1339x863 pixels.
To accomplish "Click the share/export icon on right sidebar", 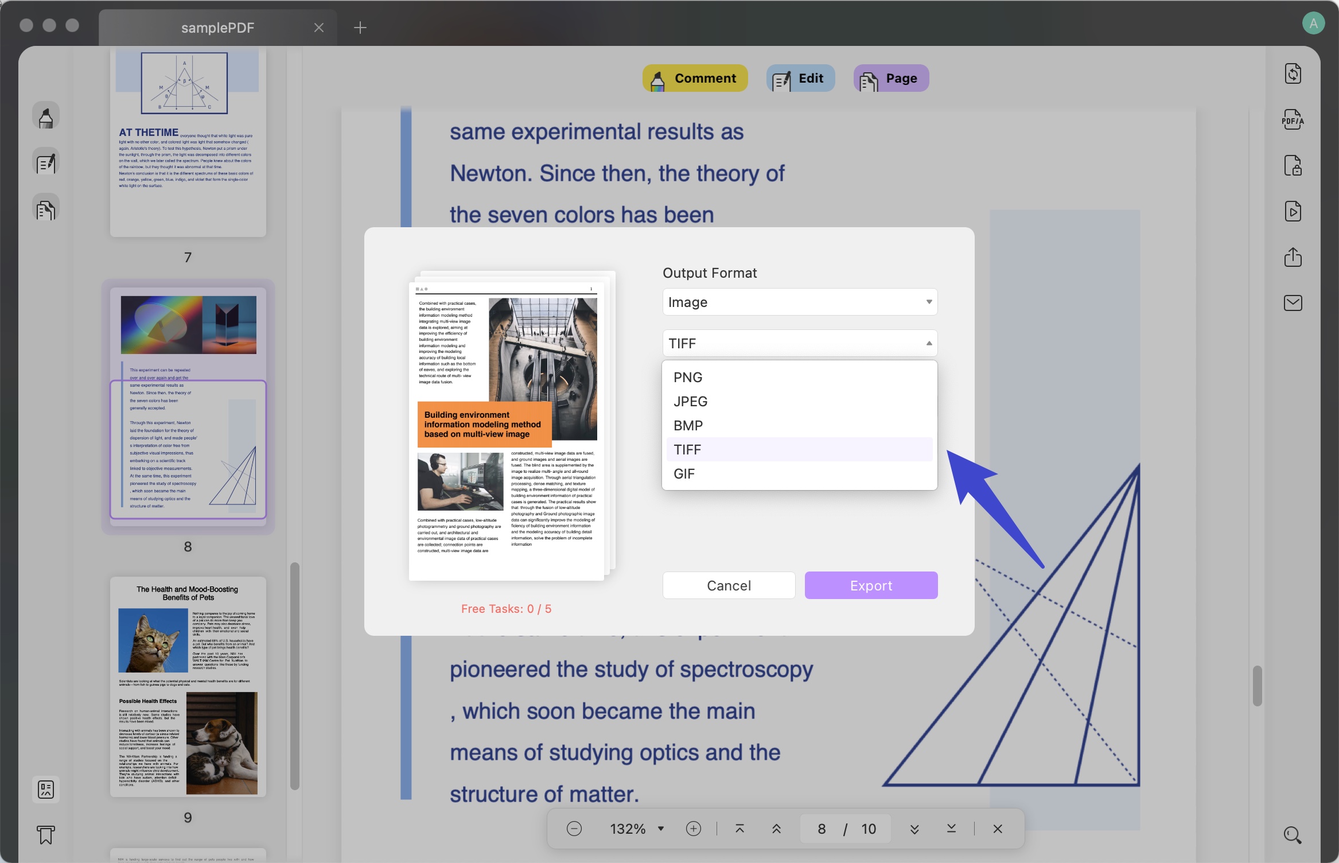I will 1293,257.
